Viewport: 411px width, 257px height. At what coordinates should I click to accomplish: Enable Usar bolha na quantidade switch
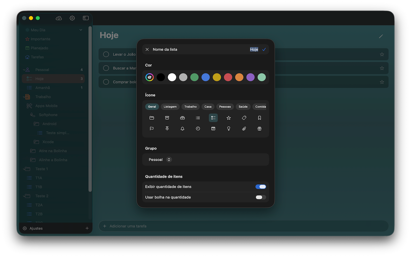(261, 197)
